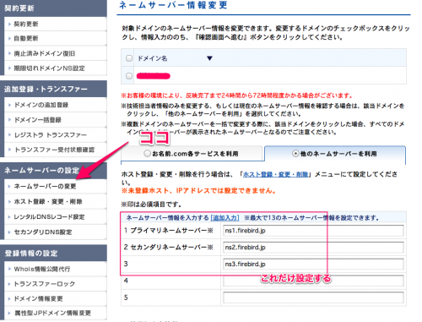Screen dimensions: 422x322
Task: Open 属性型JPドメイン情報変更 item
Action: [55, 313]
